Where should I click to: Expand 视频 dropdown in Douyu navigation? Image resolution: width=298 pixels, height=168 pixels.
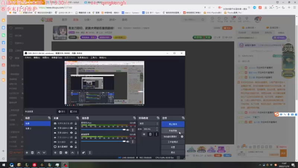click(x=100, y=20)
